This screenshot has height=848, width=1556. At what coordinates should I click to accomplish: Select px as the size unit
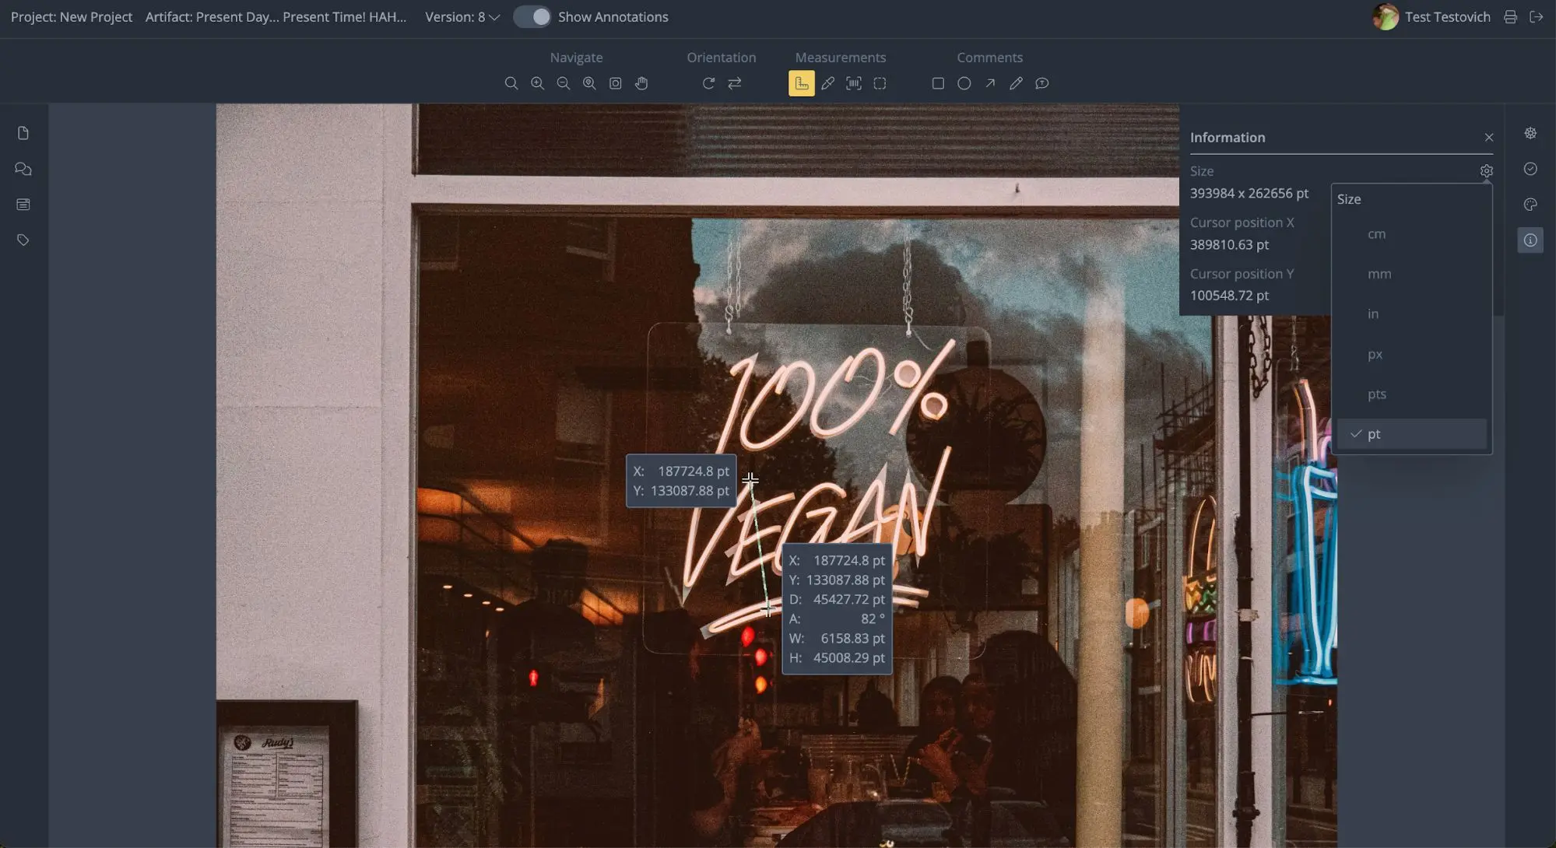click(x=1412, y=354)
